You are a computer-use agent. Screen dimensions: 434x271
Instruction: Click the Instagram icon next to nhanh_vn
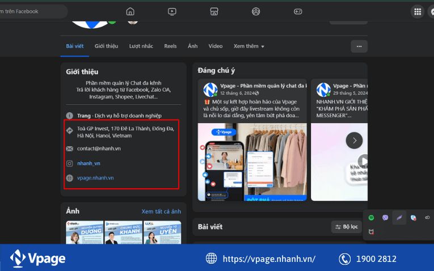pos(69,163)
